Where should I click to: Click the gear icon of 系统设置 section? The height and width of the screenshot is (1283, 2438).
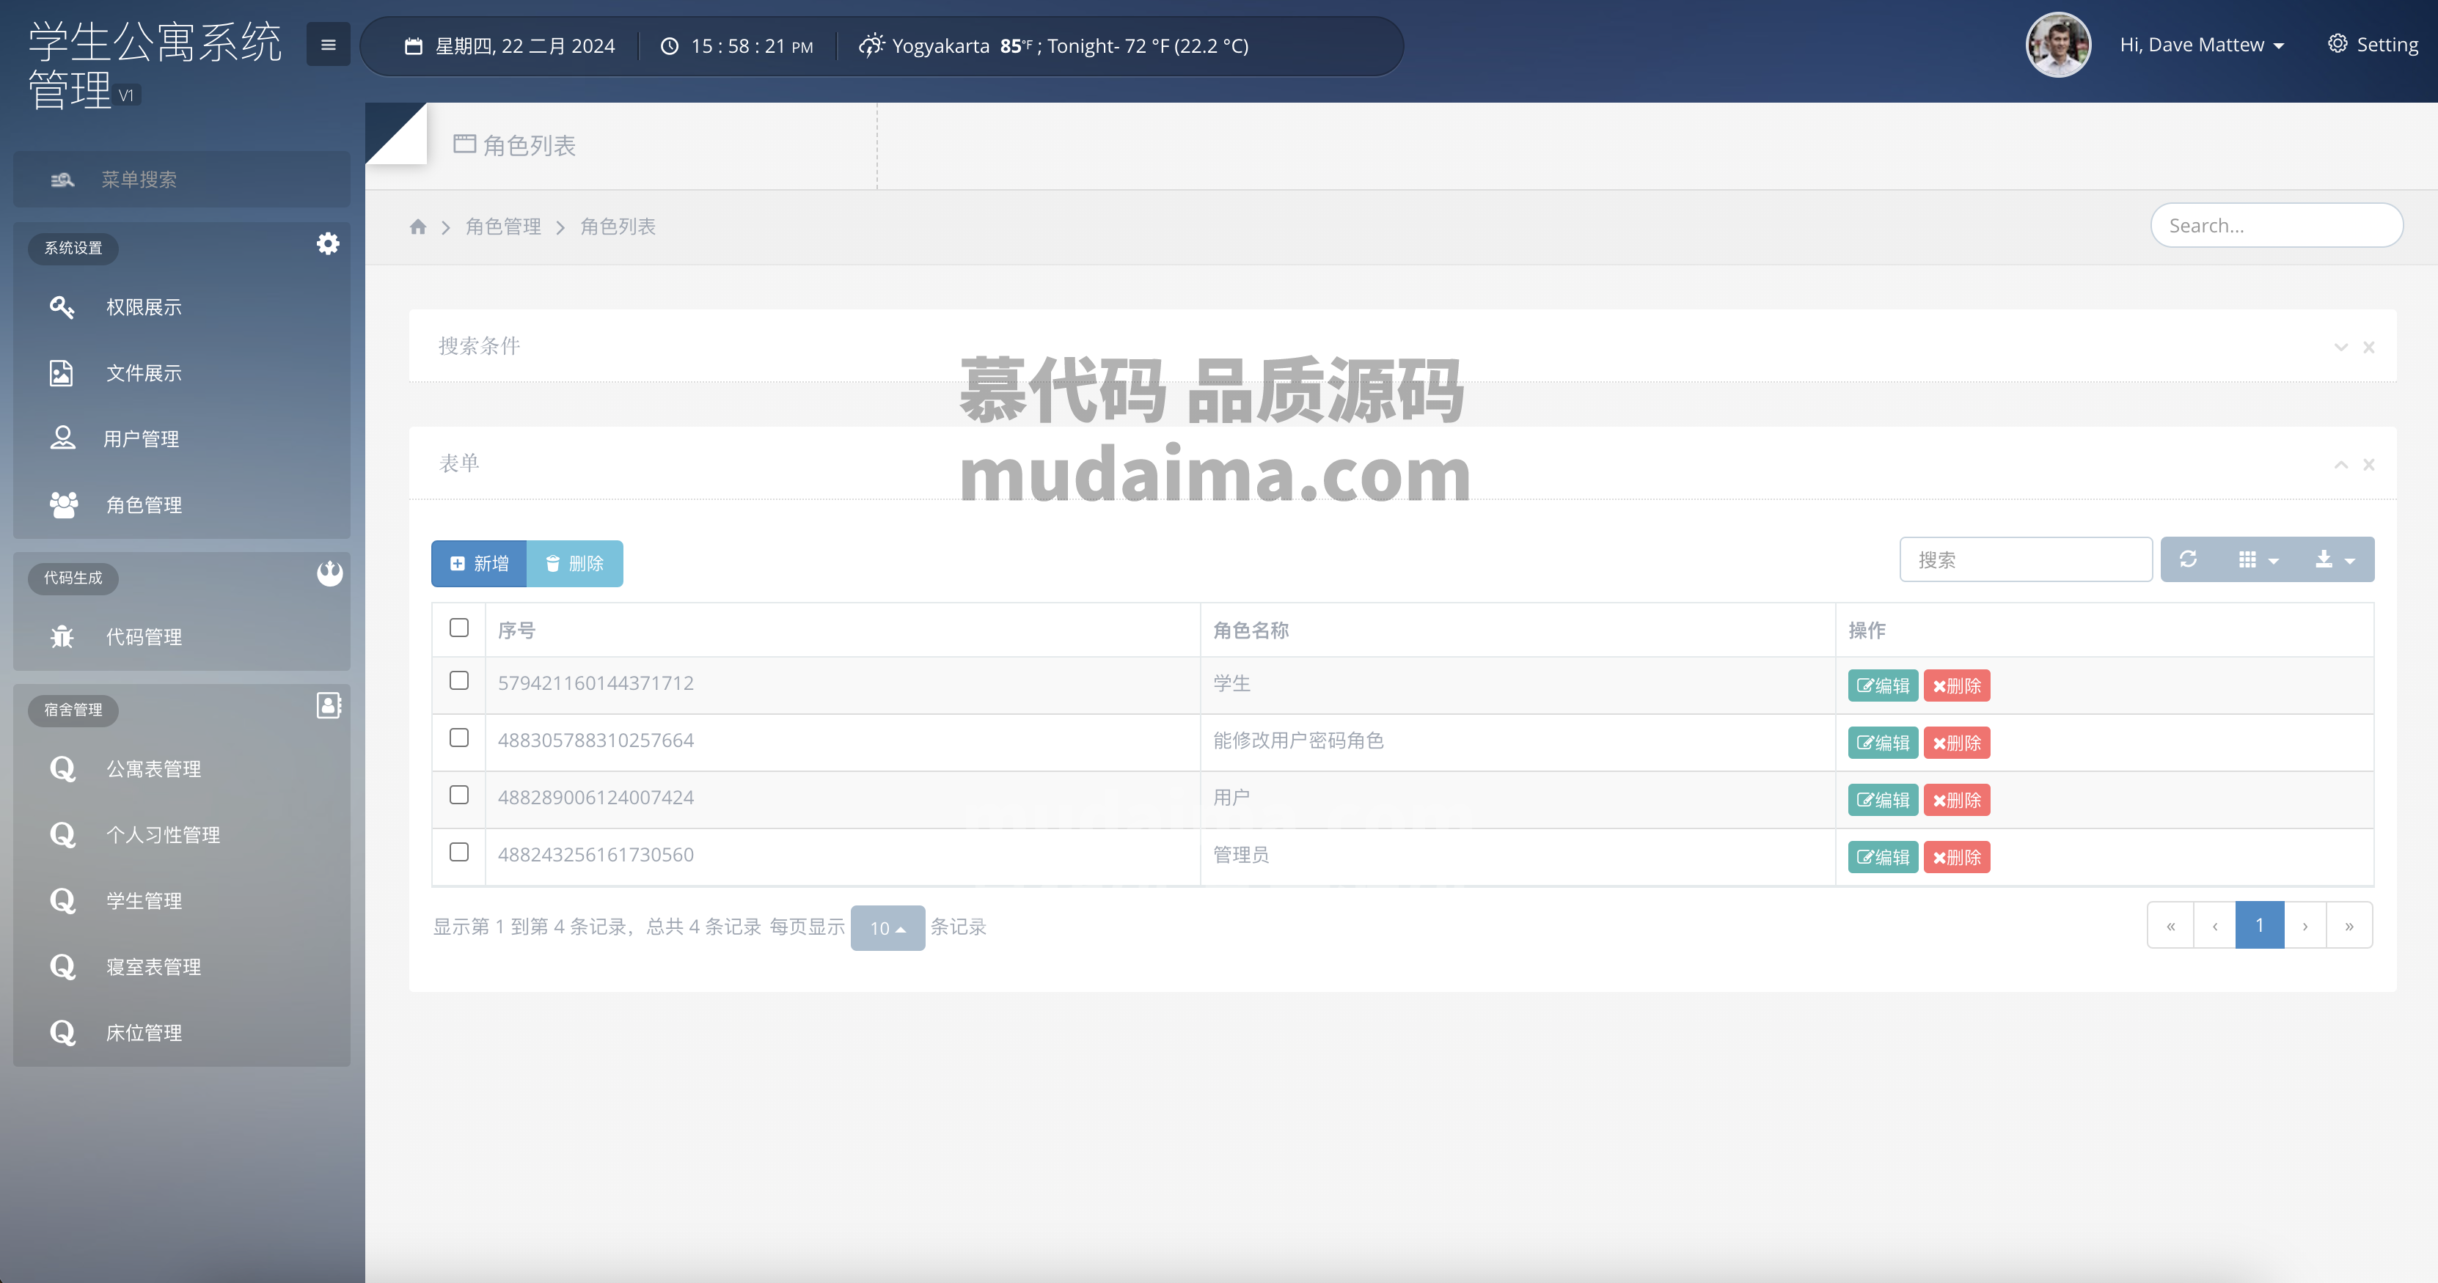pos(327,244)
